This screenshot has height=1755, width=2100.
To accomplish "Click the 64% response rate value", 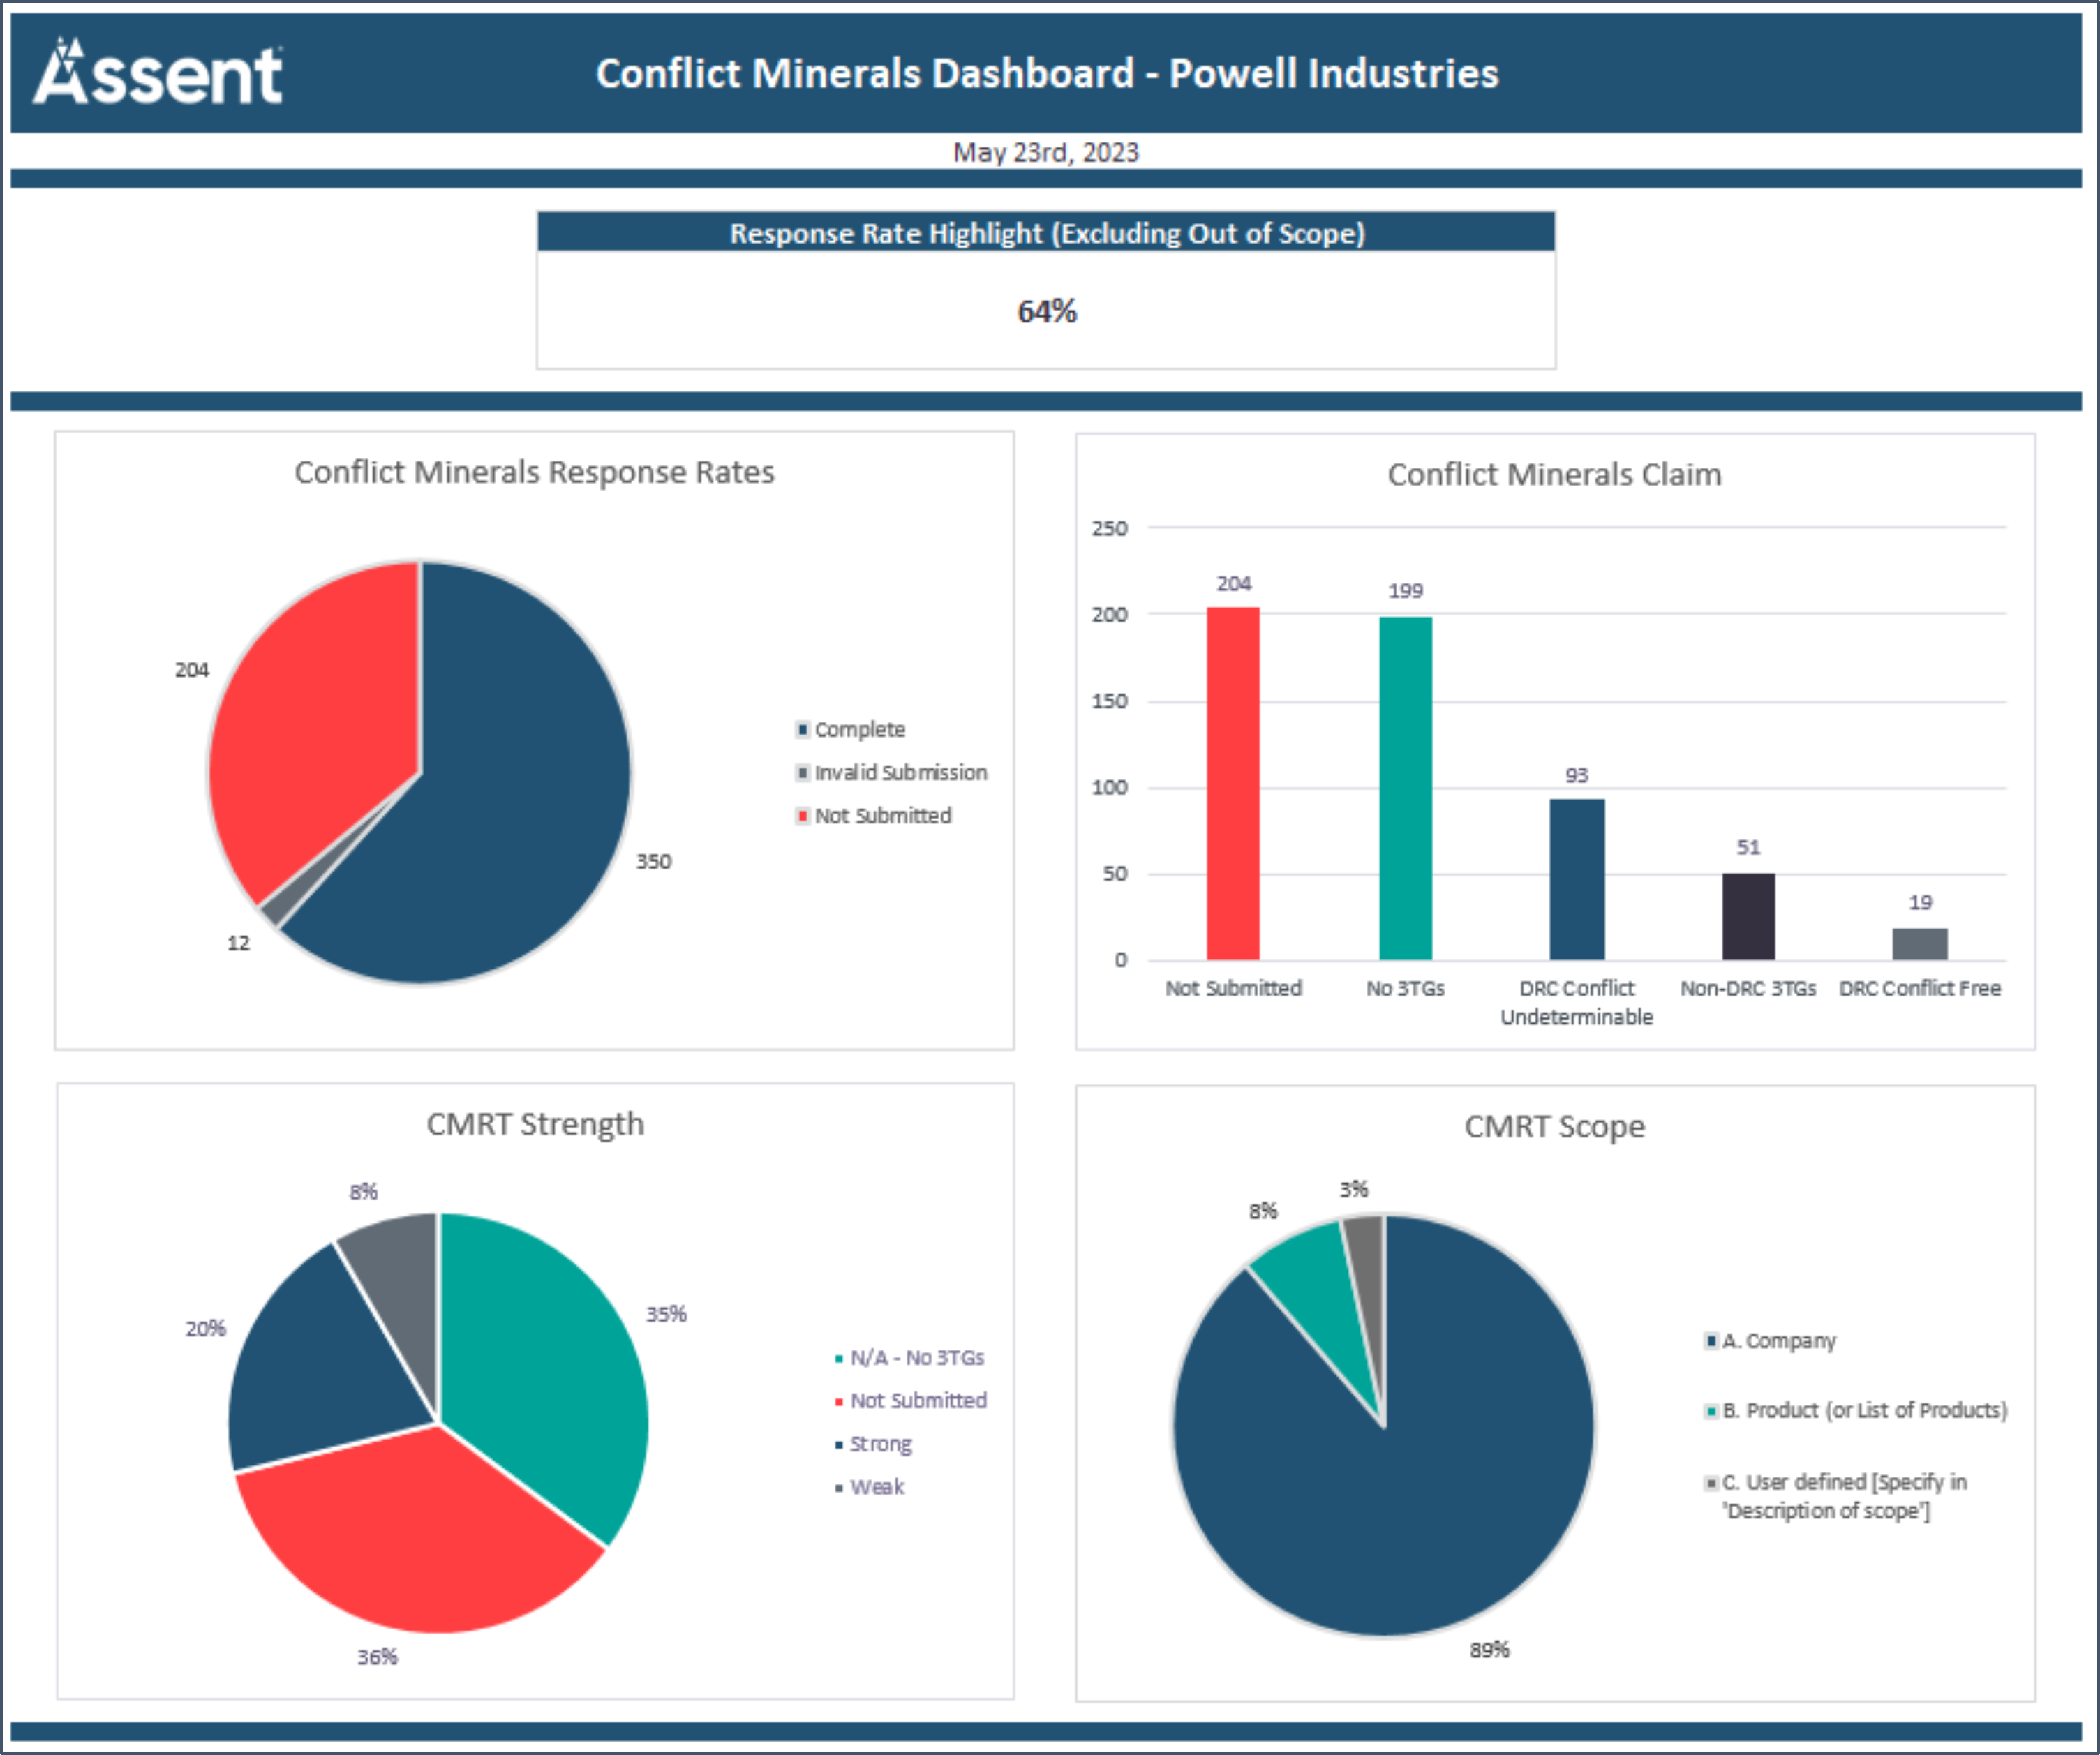I will pyautogui.click(x=1046, y=311).
